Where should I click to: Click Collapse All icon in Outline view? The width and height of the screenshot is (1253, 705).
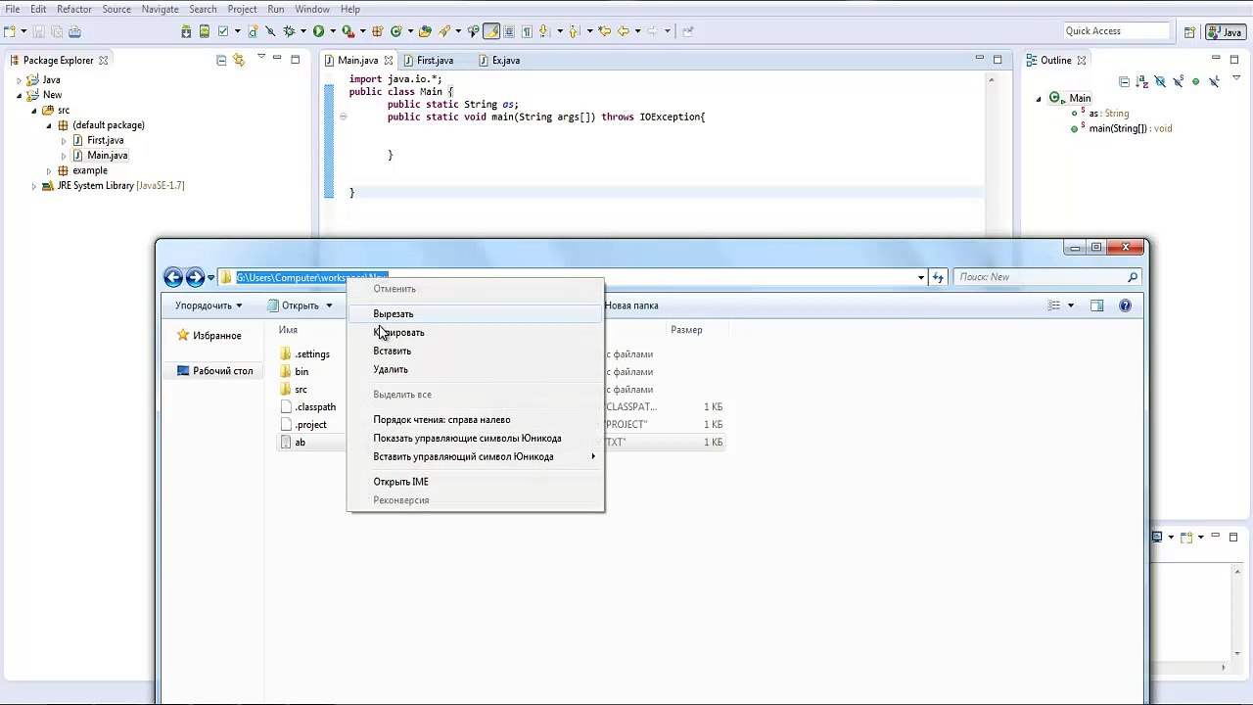click(x=1125, y=82)
